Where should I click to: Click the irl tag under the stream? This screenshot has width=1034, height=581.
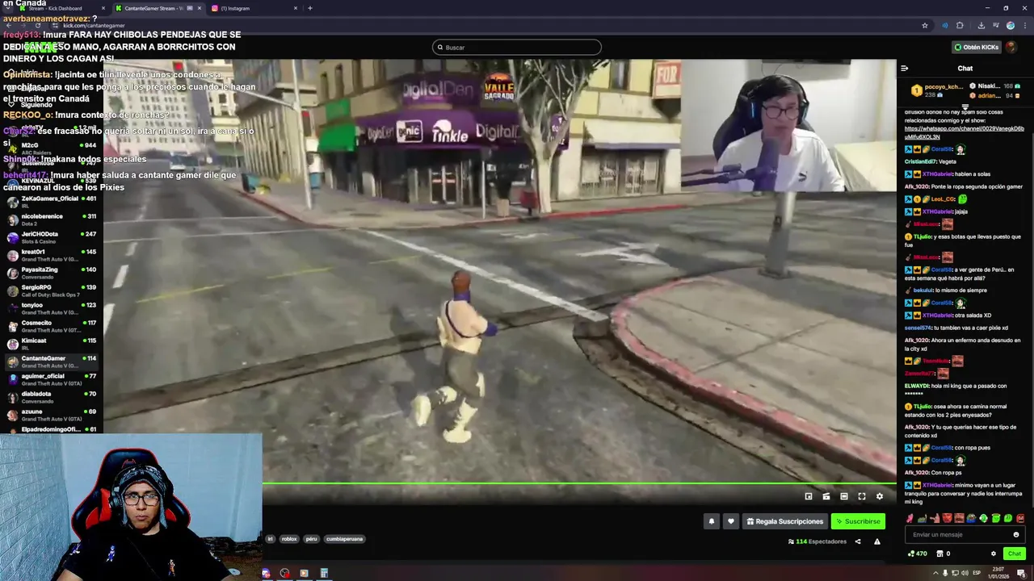click(x=271, y=539)
